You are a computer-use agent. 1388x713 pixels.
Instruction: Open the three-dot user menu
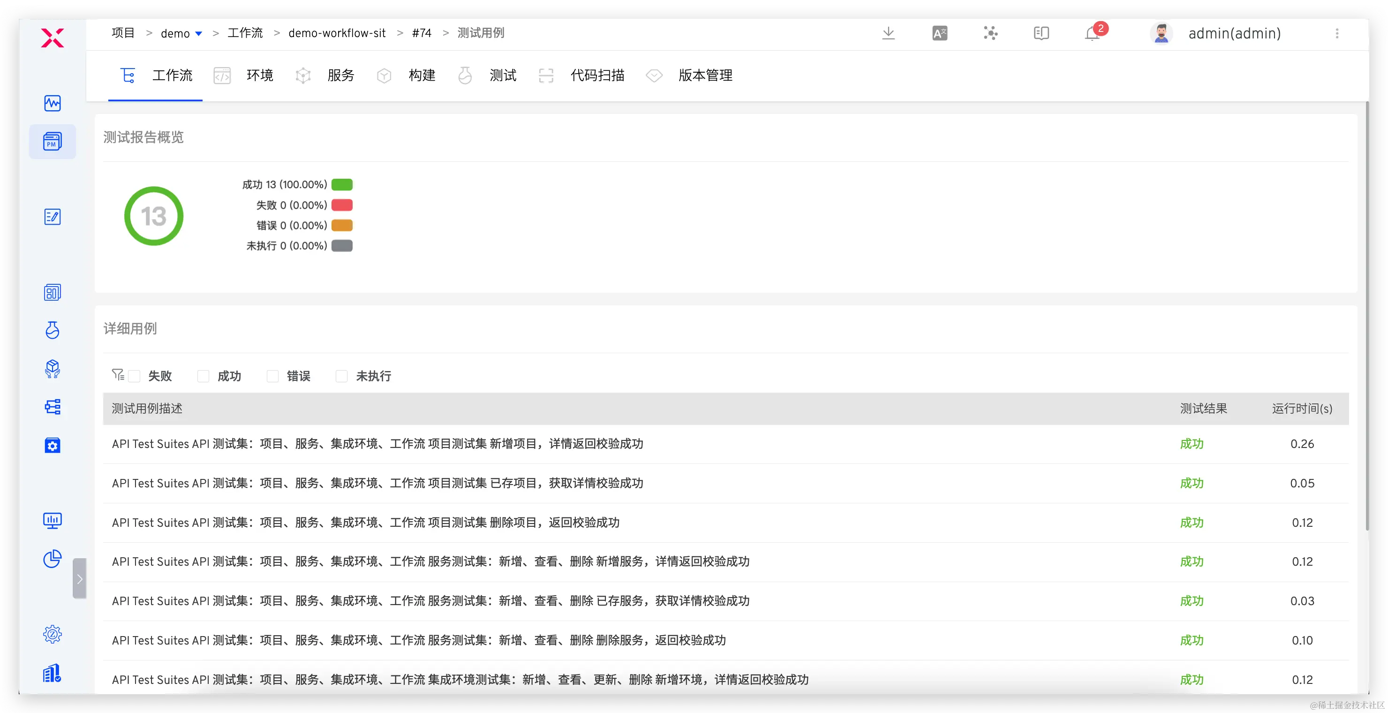pos(1337,33)
